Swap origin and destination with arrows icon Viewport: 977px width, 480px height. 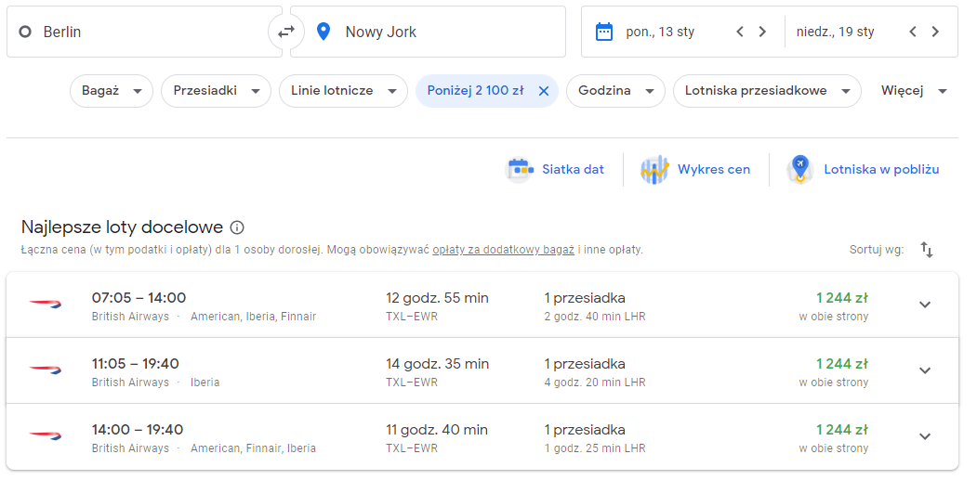[286, 32]
